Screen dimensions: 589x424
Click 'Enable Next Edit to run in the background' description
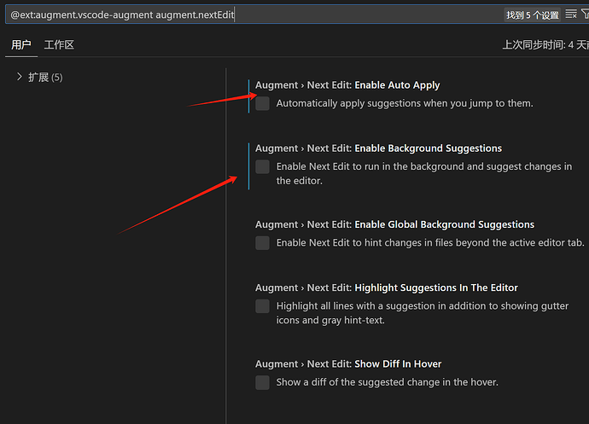(424, 173)
